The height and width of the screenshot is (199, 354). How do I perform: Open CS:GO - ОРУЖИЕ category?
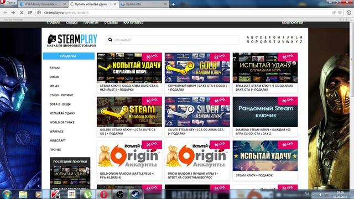[61, 95]
